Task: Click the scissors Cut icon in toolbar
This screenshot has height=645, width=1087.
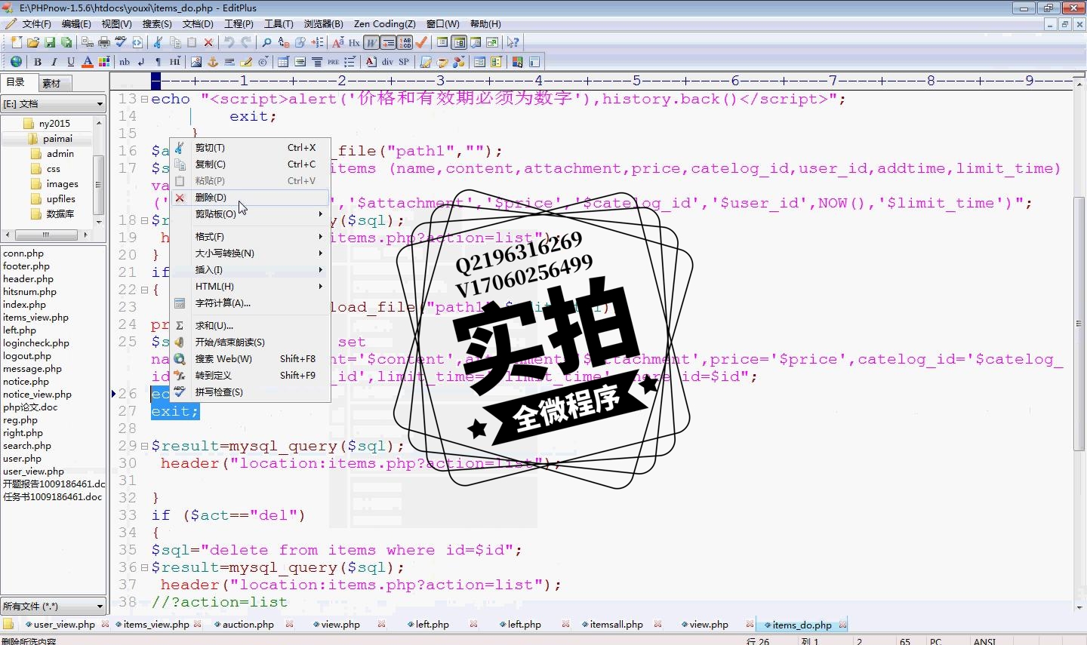Action: click(x=158, y=42)
